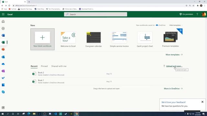Open the Windows Start menu
This screenshot has width=207, height=116.
[x=3, y=114]
